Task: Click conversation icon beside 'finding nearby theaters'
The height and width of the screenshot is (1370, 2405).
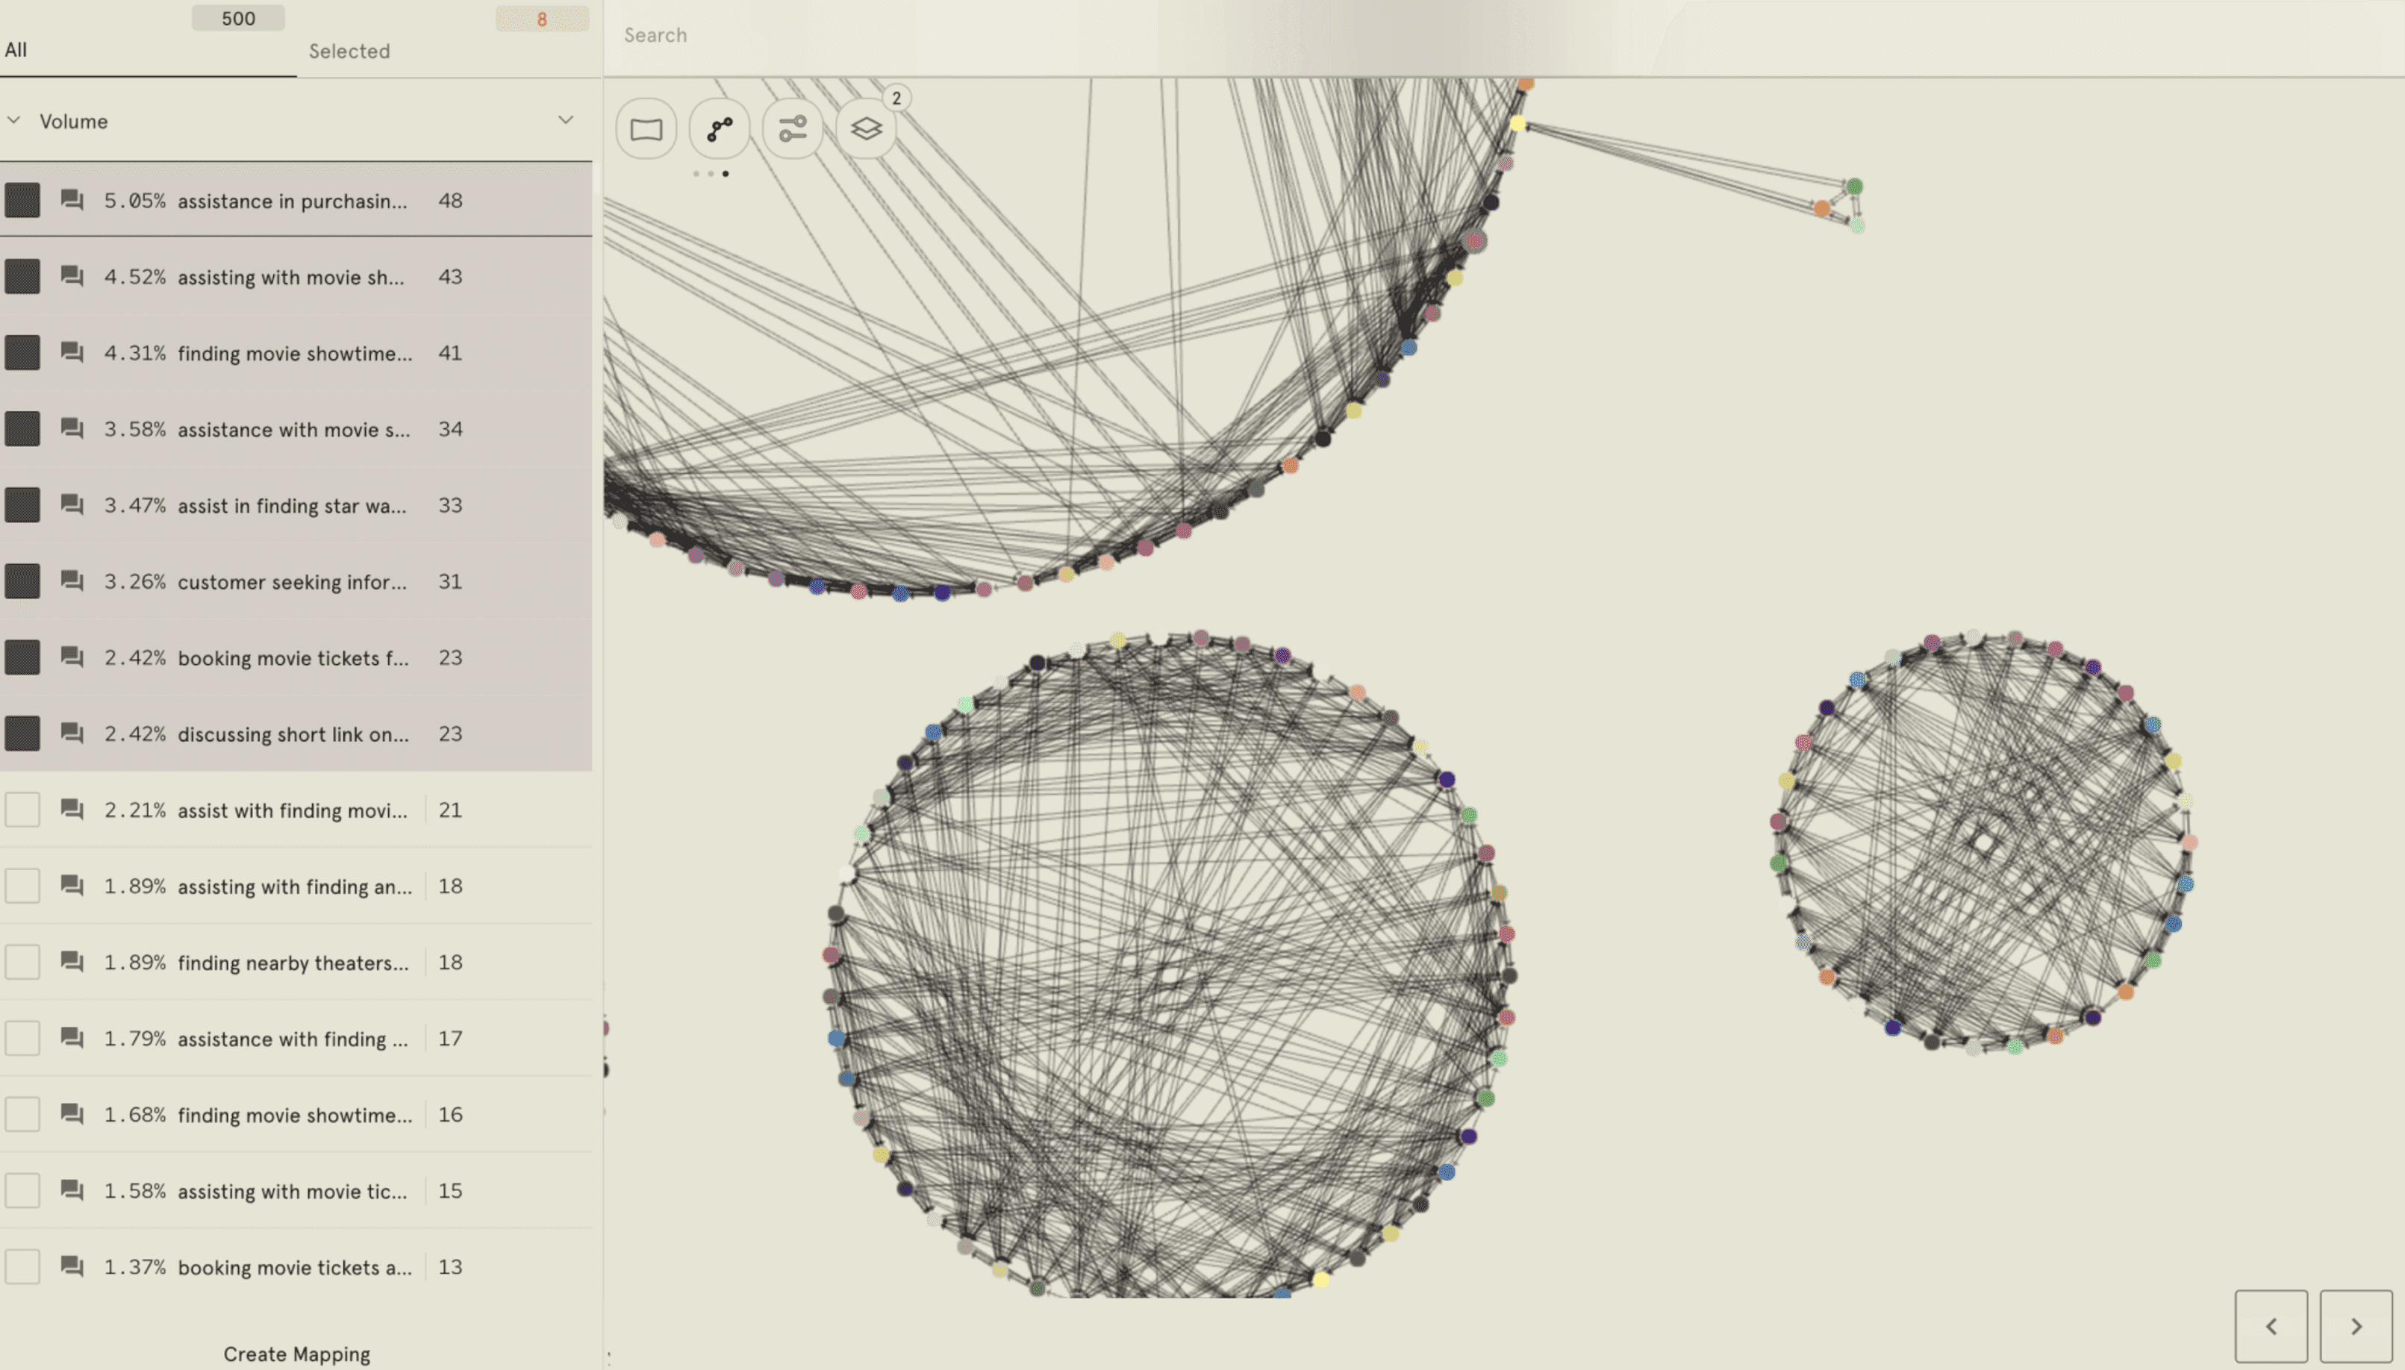Action: point(72,962)
